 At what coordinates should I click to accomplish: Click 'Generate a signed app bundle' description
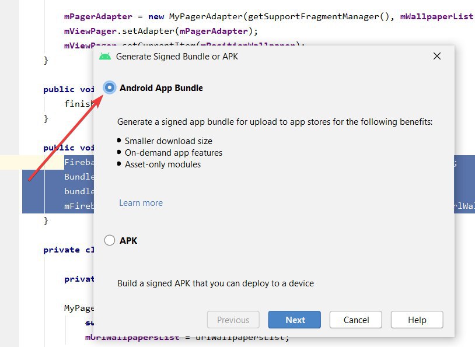pos(275,122)
